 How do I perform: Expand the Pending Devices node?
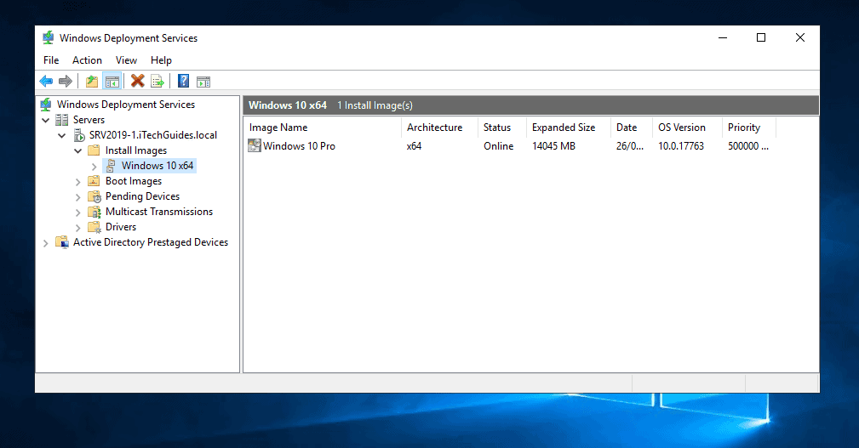click(77, 197)
